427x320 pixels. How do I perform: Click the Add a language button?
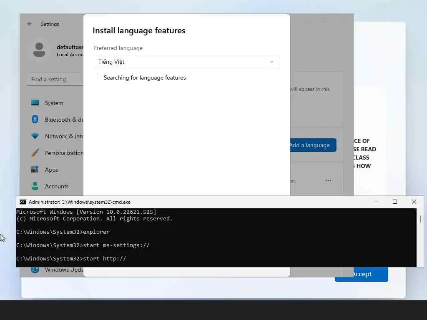point(313,145)
